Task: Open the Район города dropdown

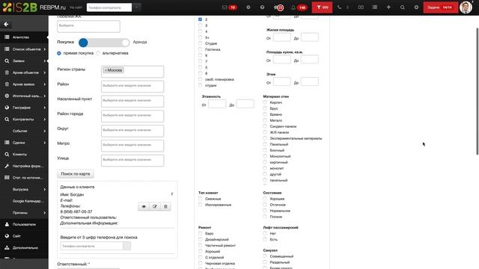Action: coord(132,116)
